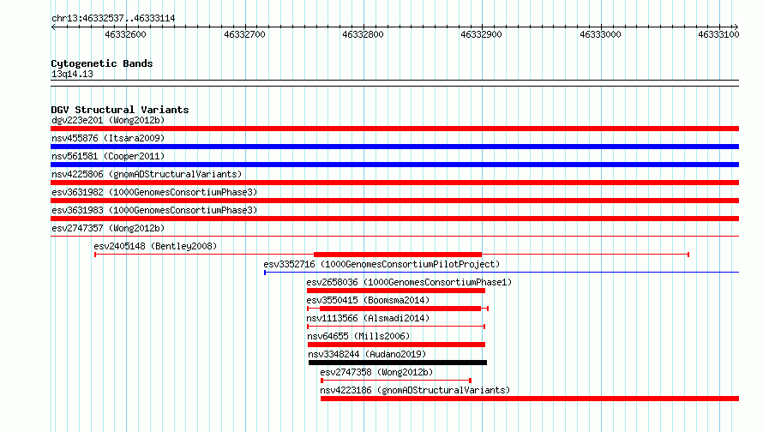
Task: Click the ruler's left scroll arrow
Action: click(53, 27)
